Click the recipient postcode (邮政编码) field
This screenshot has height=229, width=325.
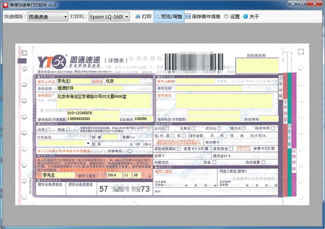click(269, 119)
